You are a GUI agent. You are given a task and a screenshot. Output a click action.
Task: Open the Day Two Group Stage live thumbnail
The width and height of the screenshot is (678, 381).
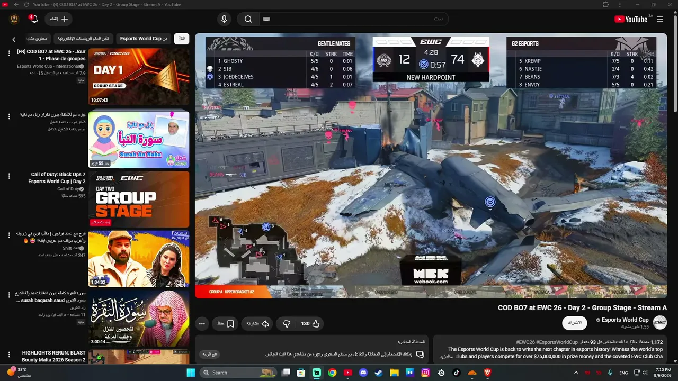pos(139,199)
